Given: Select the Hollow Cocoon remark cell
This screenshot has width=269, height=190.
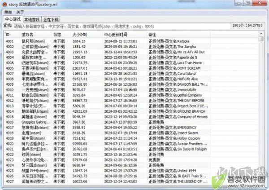Looking at the screenshot, I should coord(174,138).
